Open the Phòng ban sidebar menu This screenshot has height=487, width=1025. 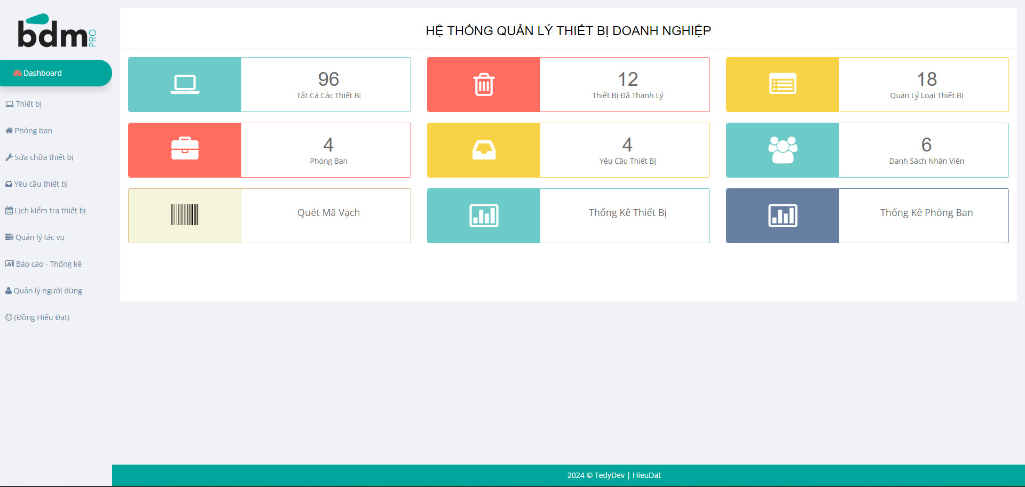pyautogui.click(x=56, y=131)
